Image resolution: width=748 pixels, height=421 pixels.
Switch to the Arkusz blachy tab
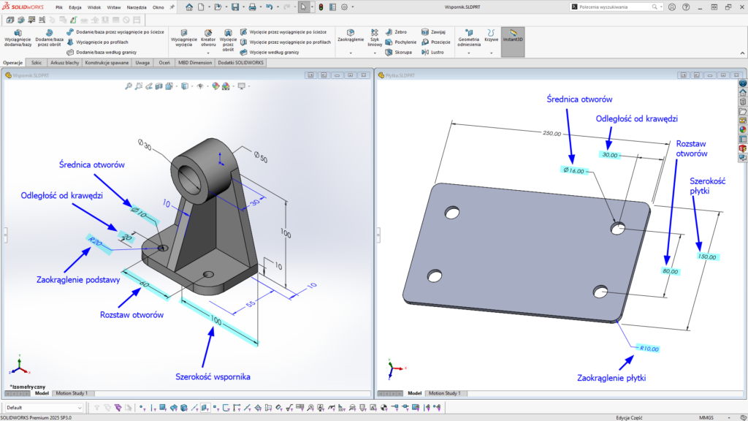pyautogui.click(x=64, y=64)
